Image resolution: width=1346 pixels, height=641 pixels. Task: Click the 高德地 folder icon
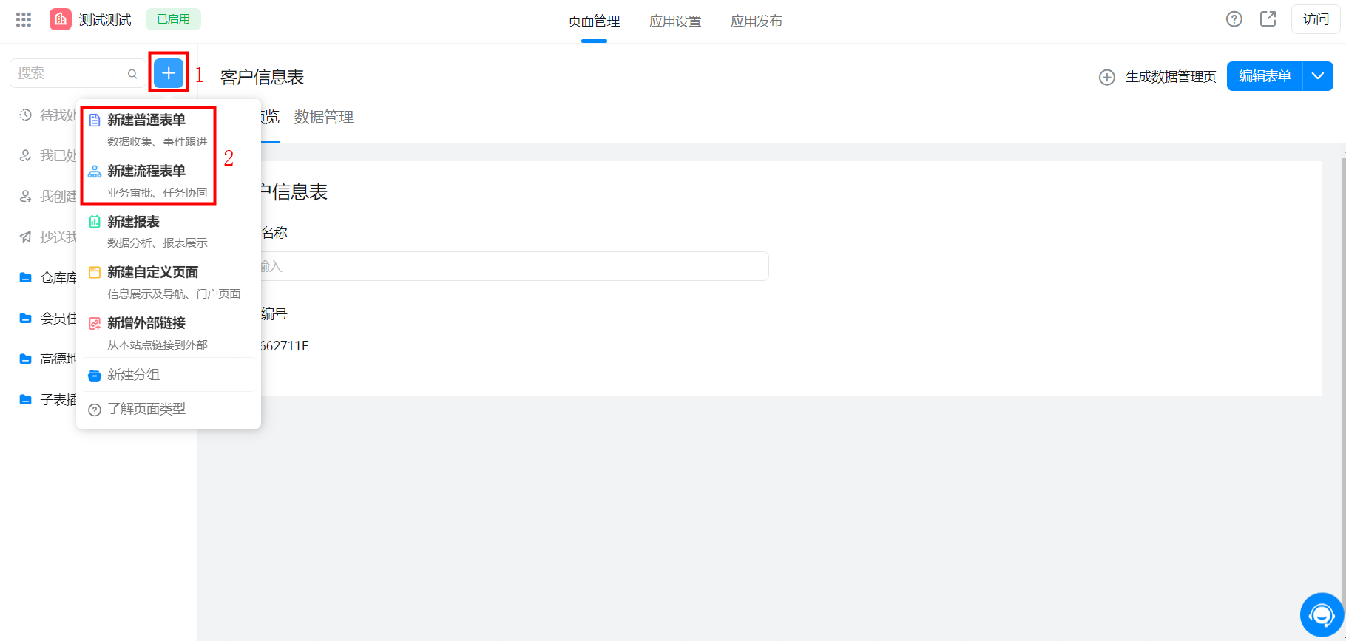(26, 359)
